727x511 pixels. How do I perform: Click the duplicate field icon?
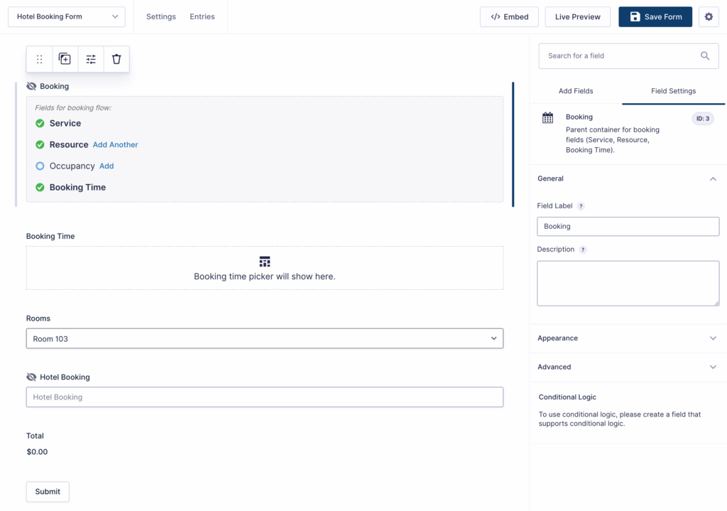(65, 59)
